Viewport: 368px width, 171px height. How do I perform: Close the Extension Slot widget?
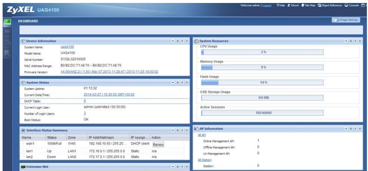tap(186, 167)
